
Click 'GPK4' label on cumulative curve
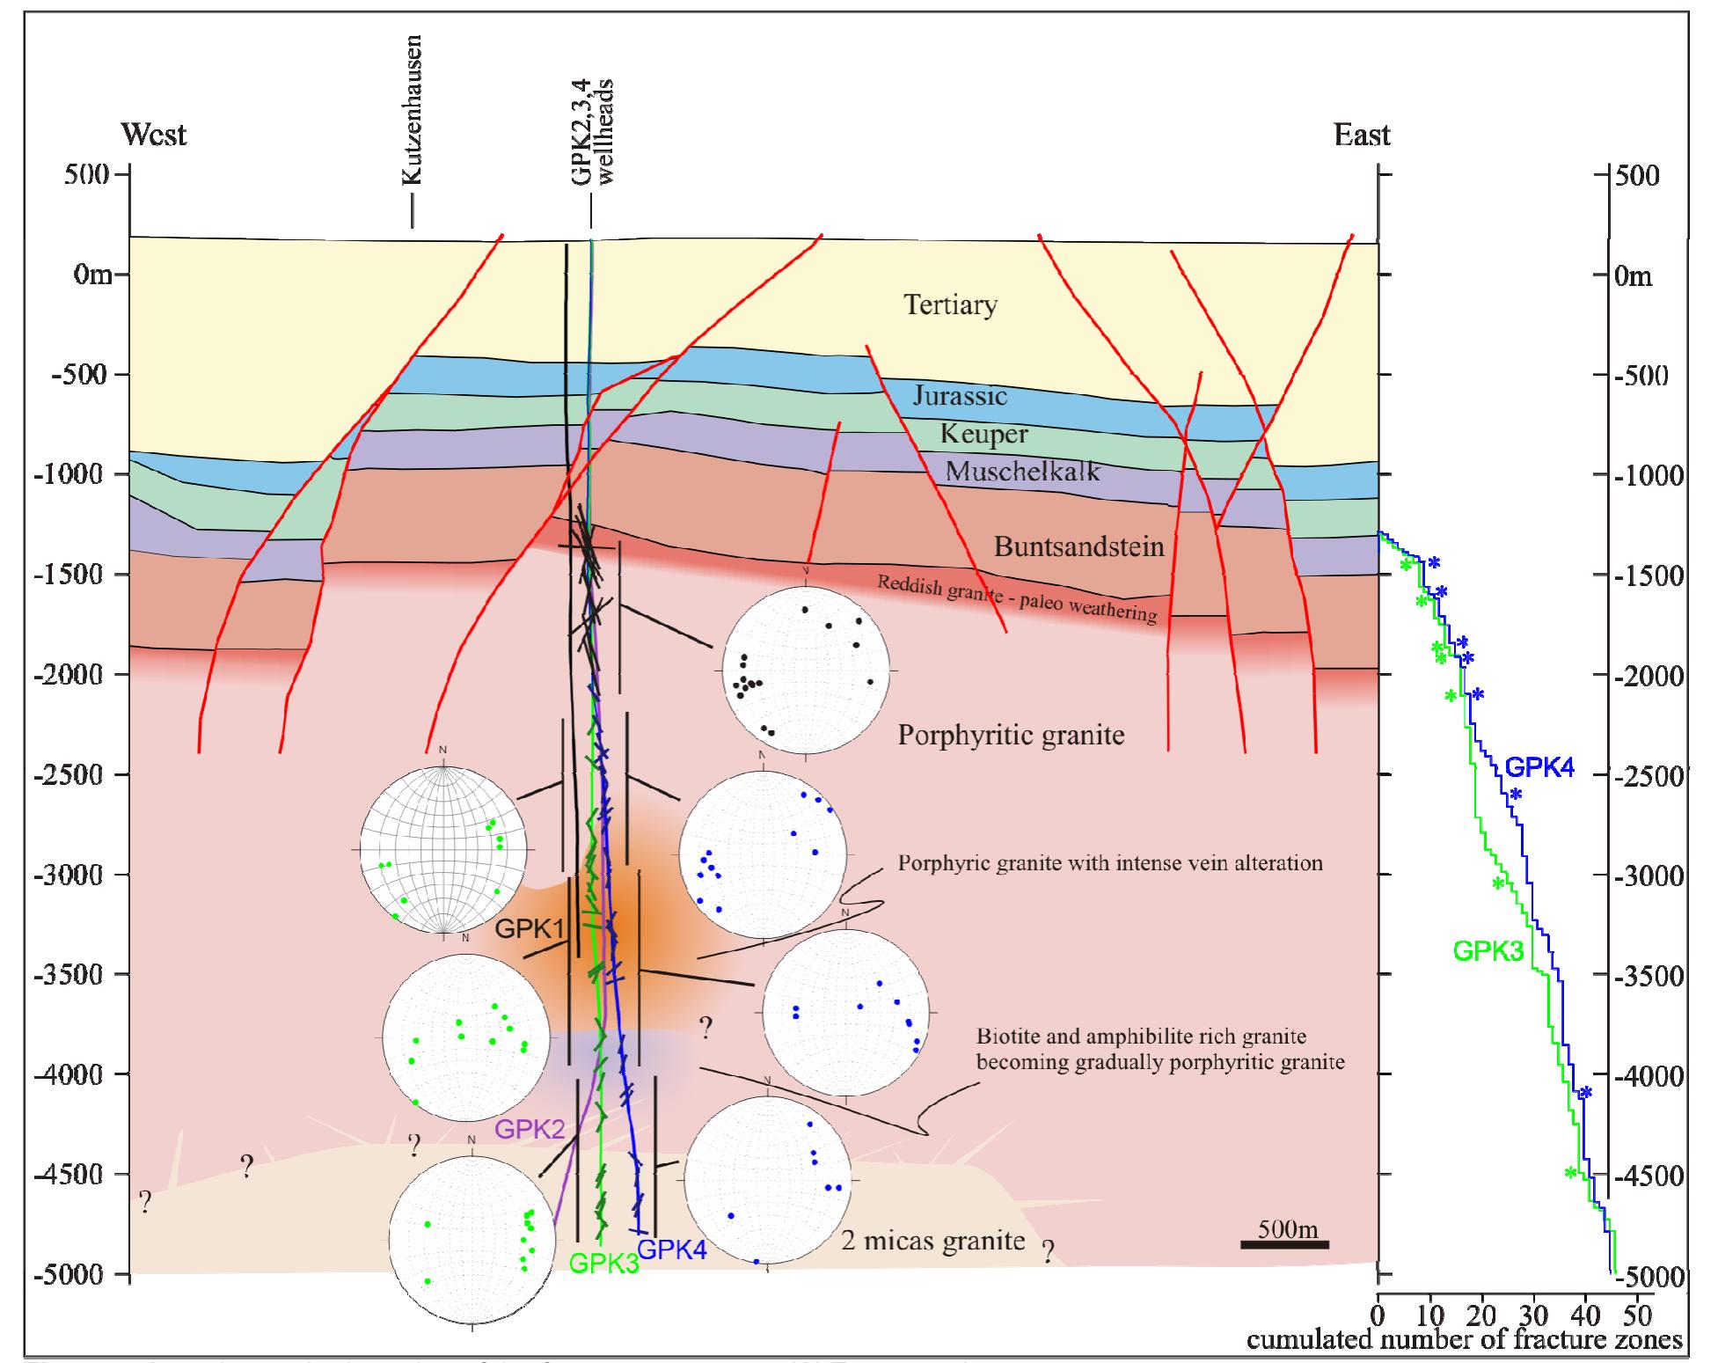(1539, 766)
